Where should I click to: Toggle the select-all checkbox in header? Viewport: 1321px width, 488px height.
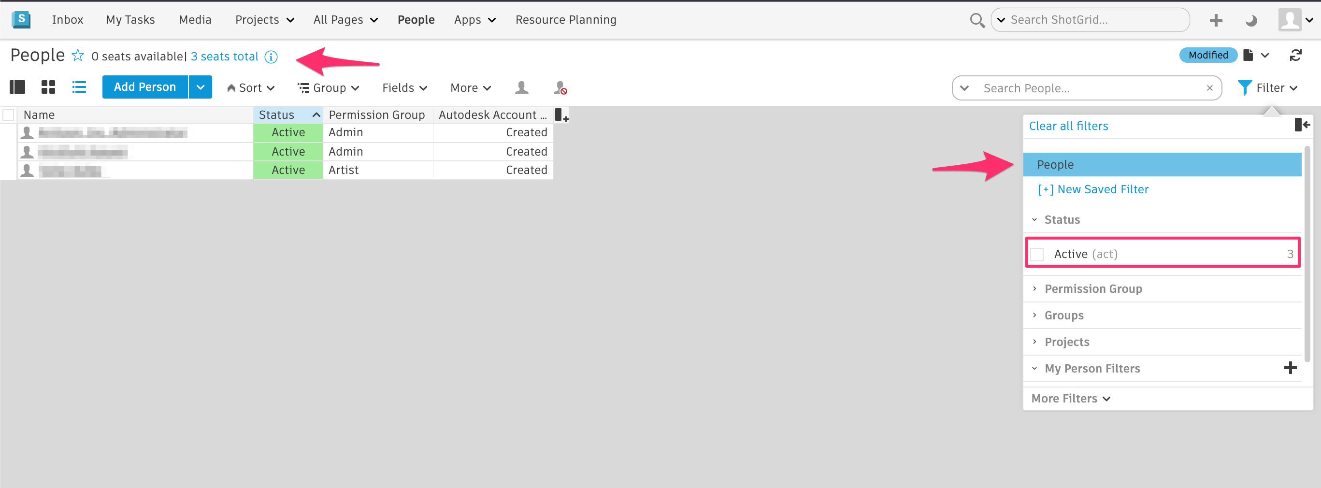click(x=8, y=115)
